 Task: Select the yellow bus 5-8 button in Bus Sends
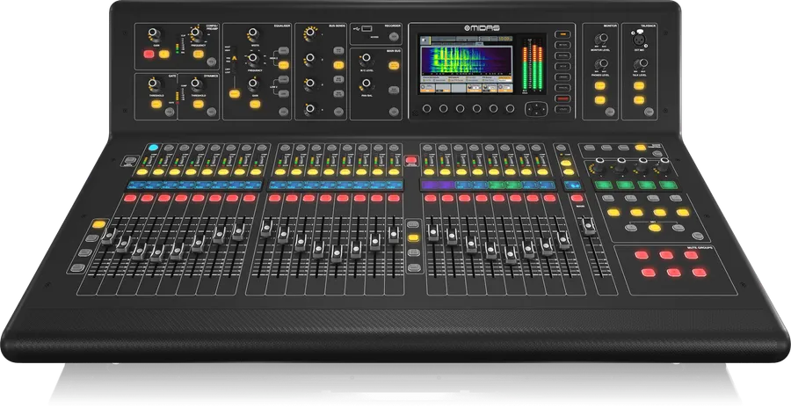[338, 65]
